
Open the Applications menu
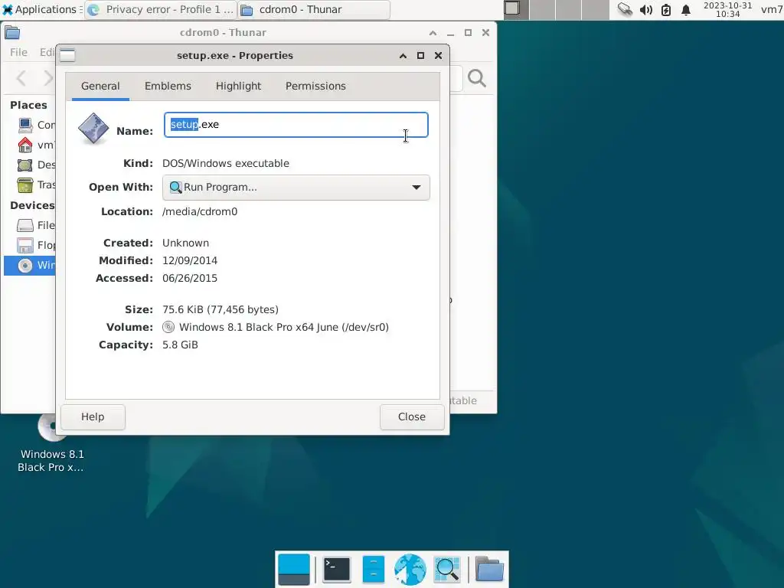(x=41, y=9)
